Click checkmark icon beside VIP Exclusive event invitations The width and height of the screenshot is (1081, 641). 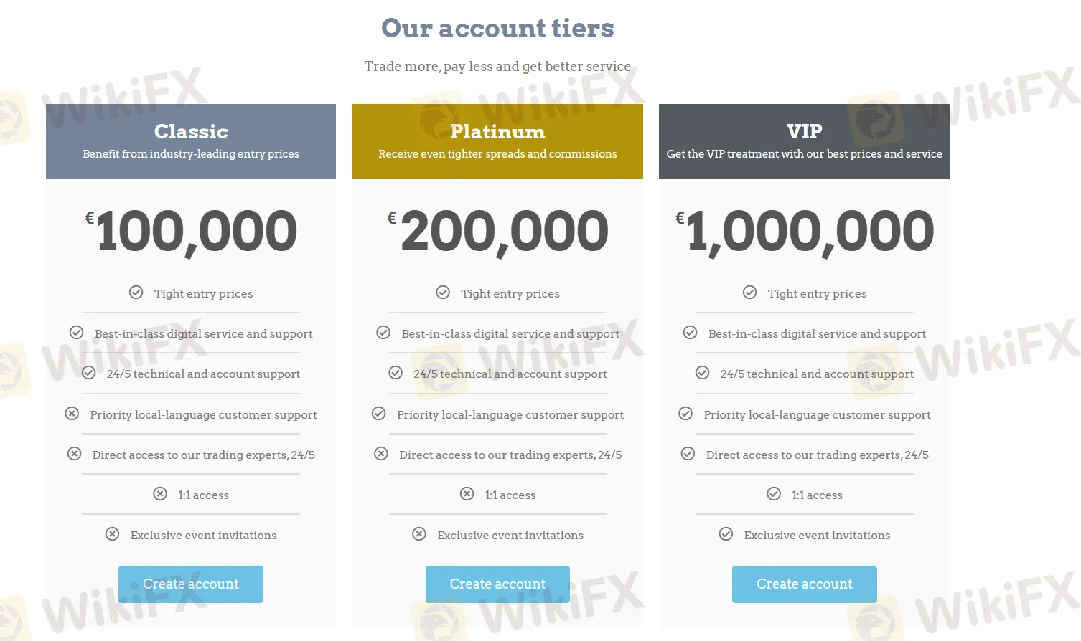(x=726, y=534)
